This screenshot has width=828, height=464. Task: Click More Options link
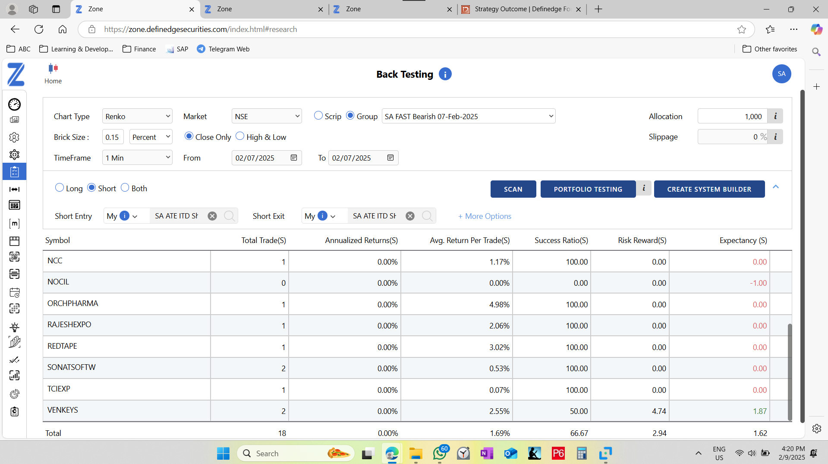(x=485, y=216)
